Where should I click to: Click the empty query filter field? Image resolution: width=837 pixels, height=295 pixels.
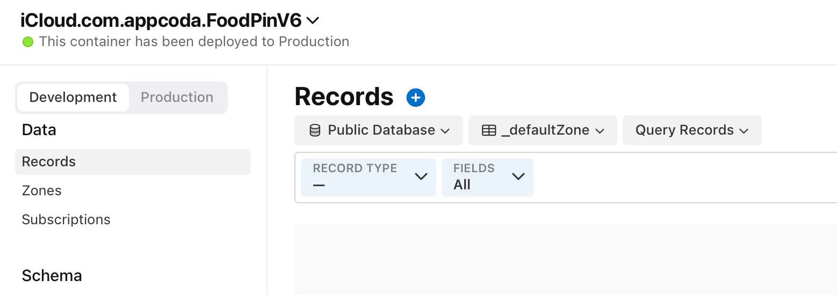[682, 178]
